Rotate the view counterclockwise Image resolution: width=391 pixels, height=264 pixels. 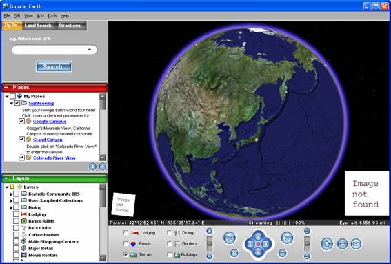(230, 238)
